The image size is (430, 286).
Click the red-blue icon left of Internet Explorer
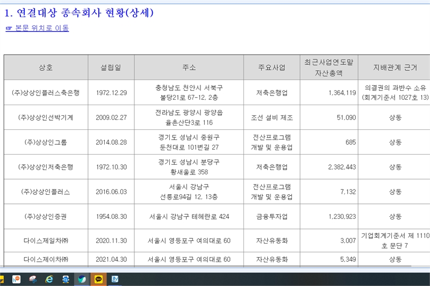tap(33, 279)
